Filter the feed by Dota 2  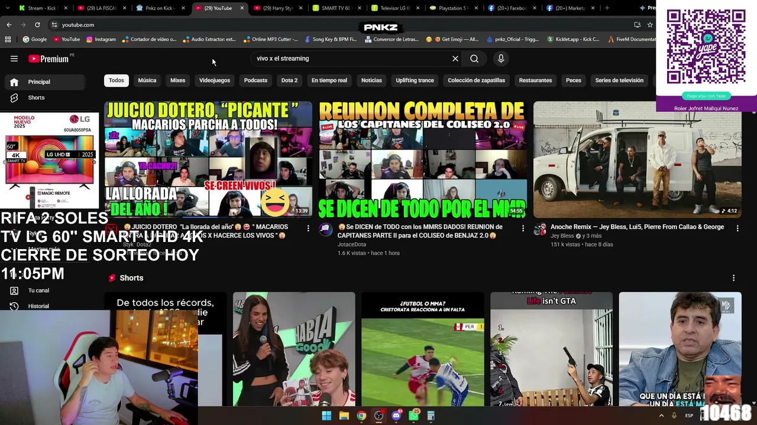tap(289, 80)
